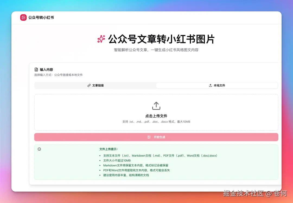Select the 本地文件 tab
This screenshot has width=293, height=203.
pyautogui.click(x=217, y=85)
